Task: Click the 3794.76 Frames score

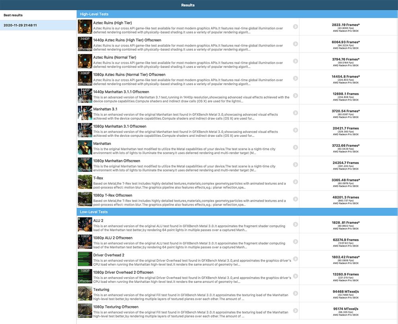Action: tap(346, 59)
